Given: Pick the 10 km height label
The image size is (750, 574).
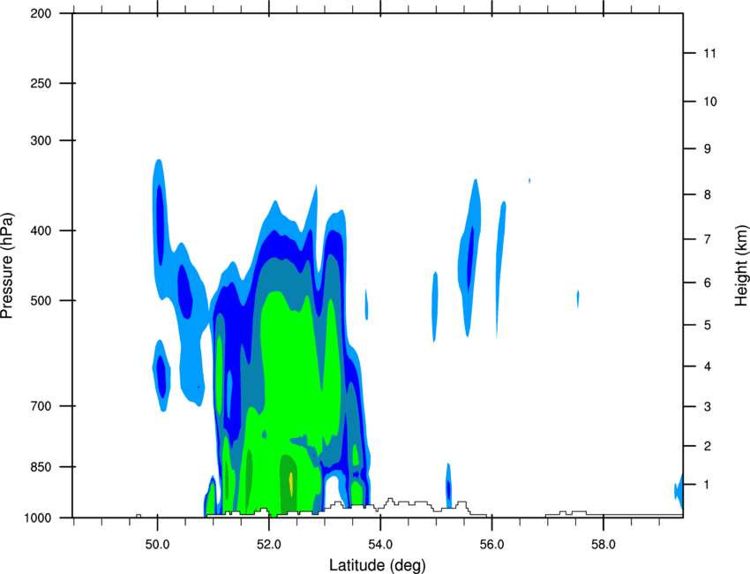Looking at the screenshot, I should click(x=709, y=102).
